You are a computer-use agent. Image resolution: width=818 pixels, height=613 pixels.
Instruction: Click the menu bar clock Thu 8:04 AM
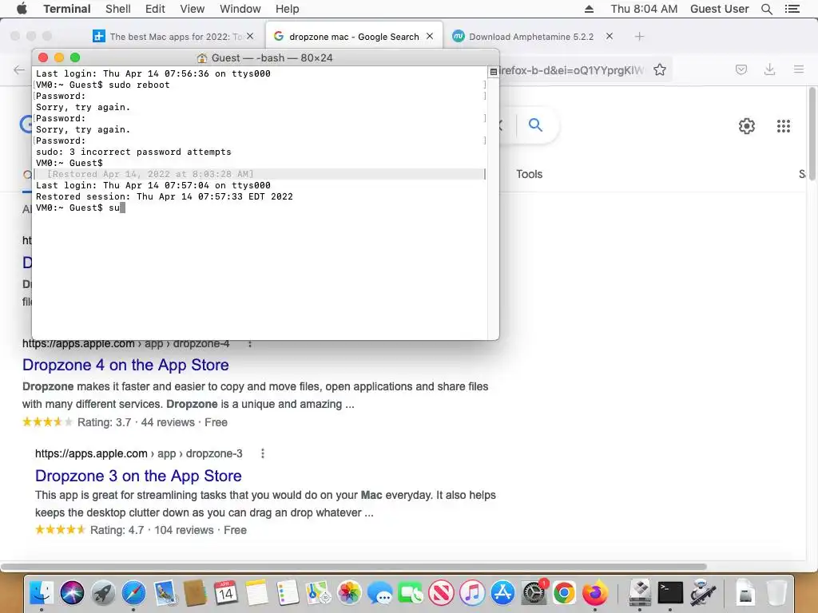[645, 9]
